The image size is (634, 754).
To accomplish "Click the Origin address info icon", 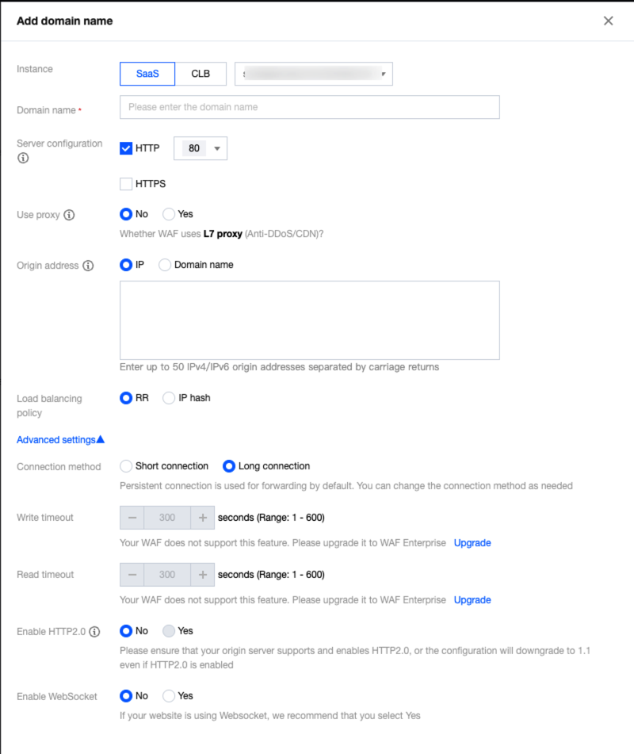I will (87, 266).
